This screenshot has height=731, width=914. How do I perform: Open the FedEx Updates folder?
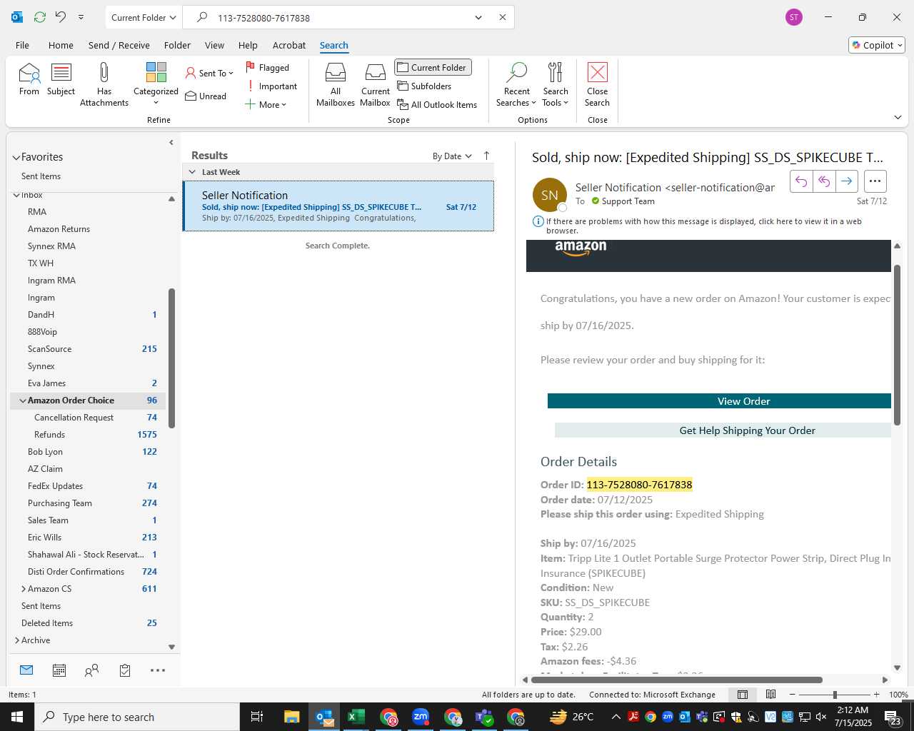(88, 486)
